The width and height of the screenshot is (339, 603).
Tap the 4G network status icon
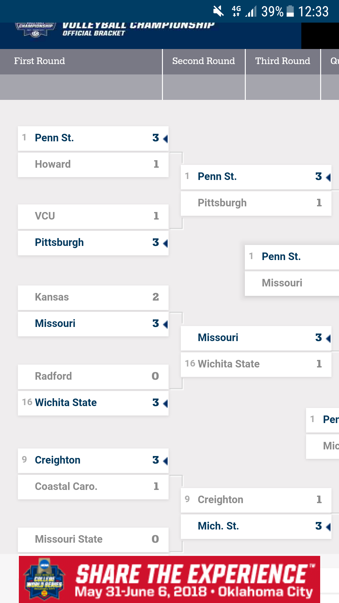click(x=236, y=11)
